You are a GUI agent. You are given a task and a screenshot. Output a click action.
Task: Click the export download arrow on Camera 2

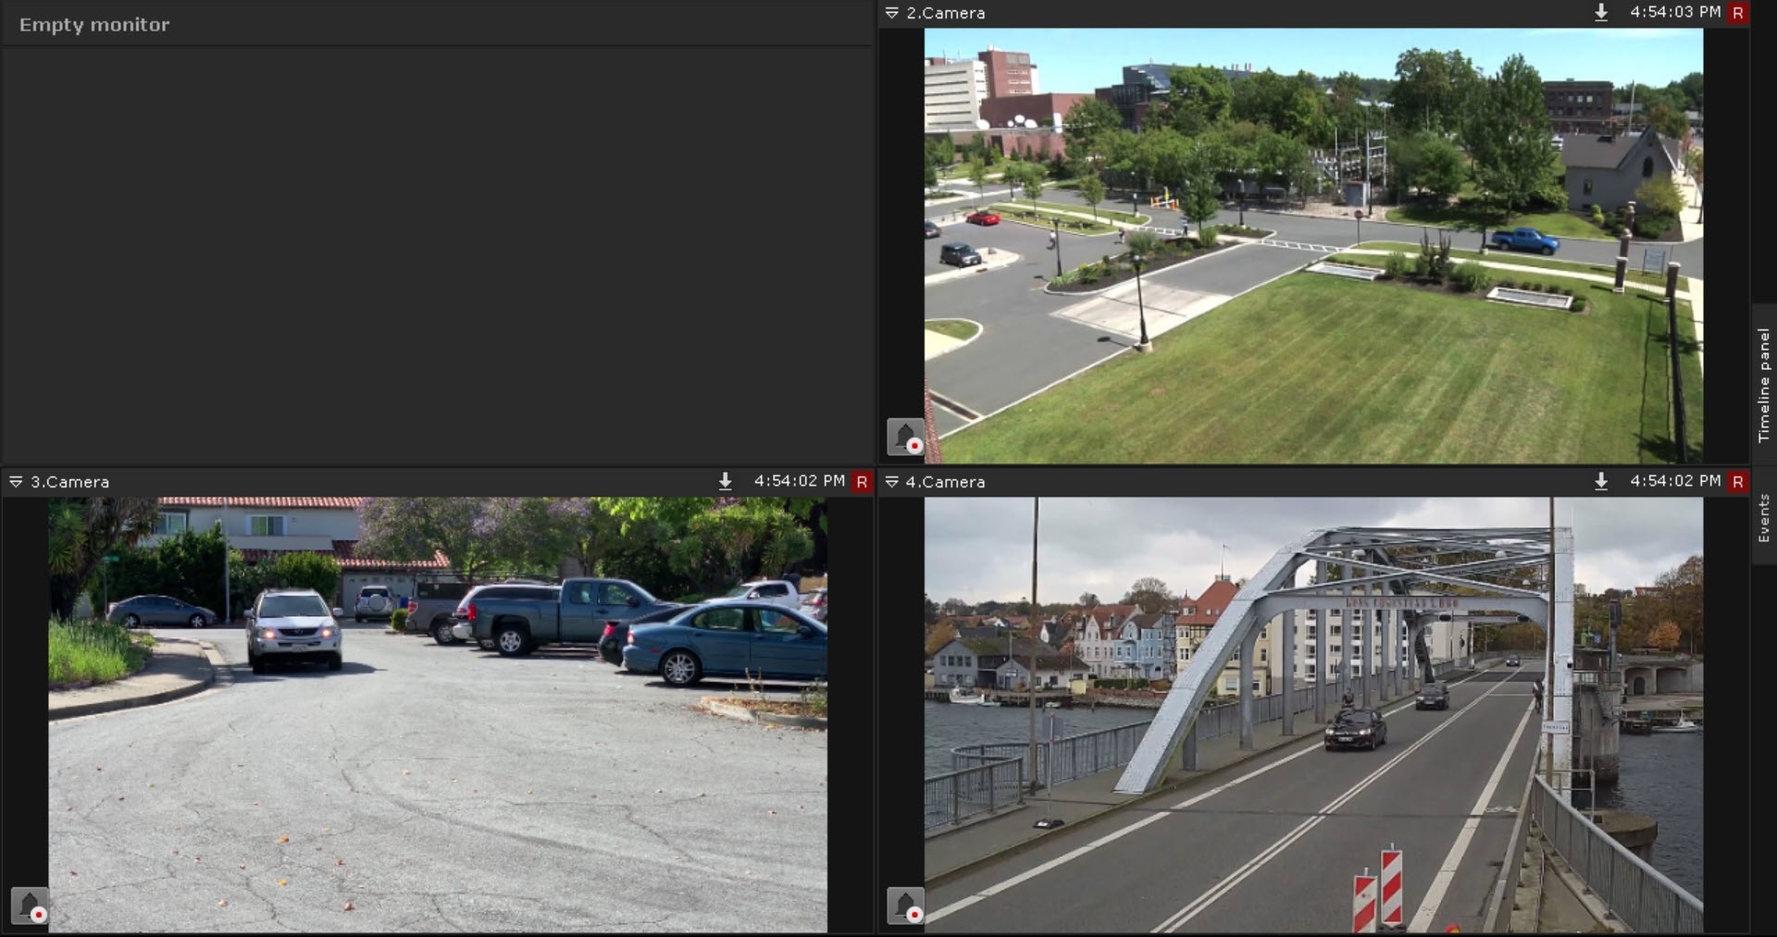pos(1601,13)
